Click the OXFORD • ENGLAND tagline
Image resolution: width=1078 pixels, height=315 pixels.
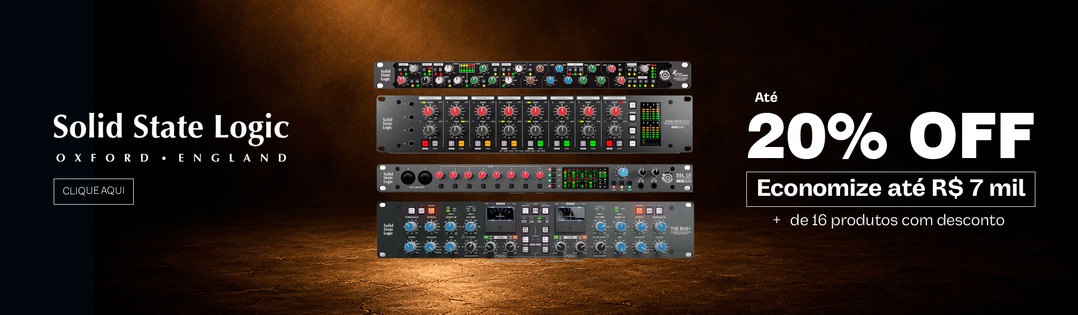(x=172, y=157)
